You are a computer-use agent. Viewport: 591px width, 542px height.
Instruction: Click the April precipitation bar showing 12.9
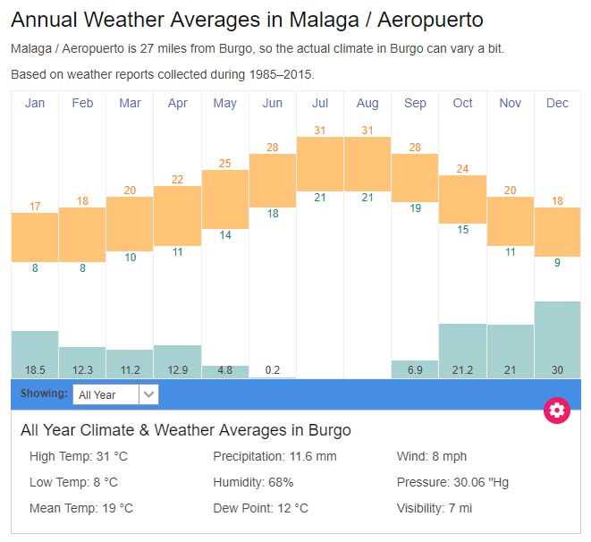click(x=178, y=361)
